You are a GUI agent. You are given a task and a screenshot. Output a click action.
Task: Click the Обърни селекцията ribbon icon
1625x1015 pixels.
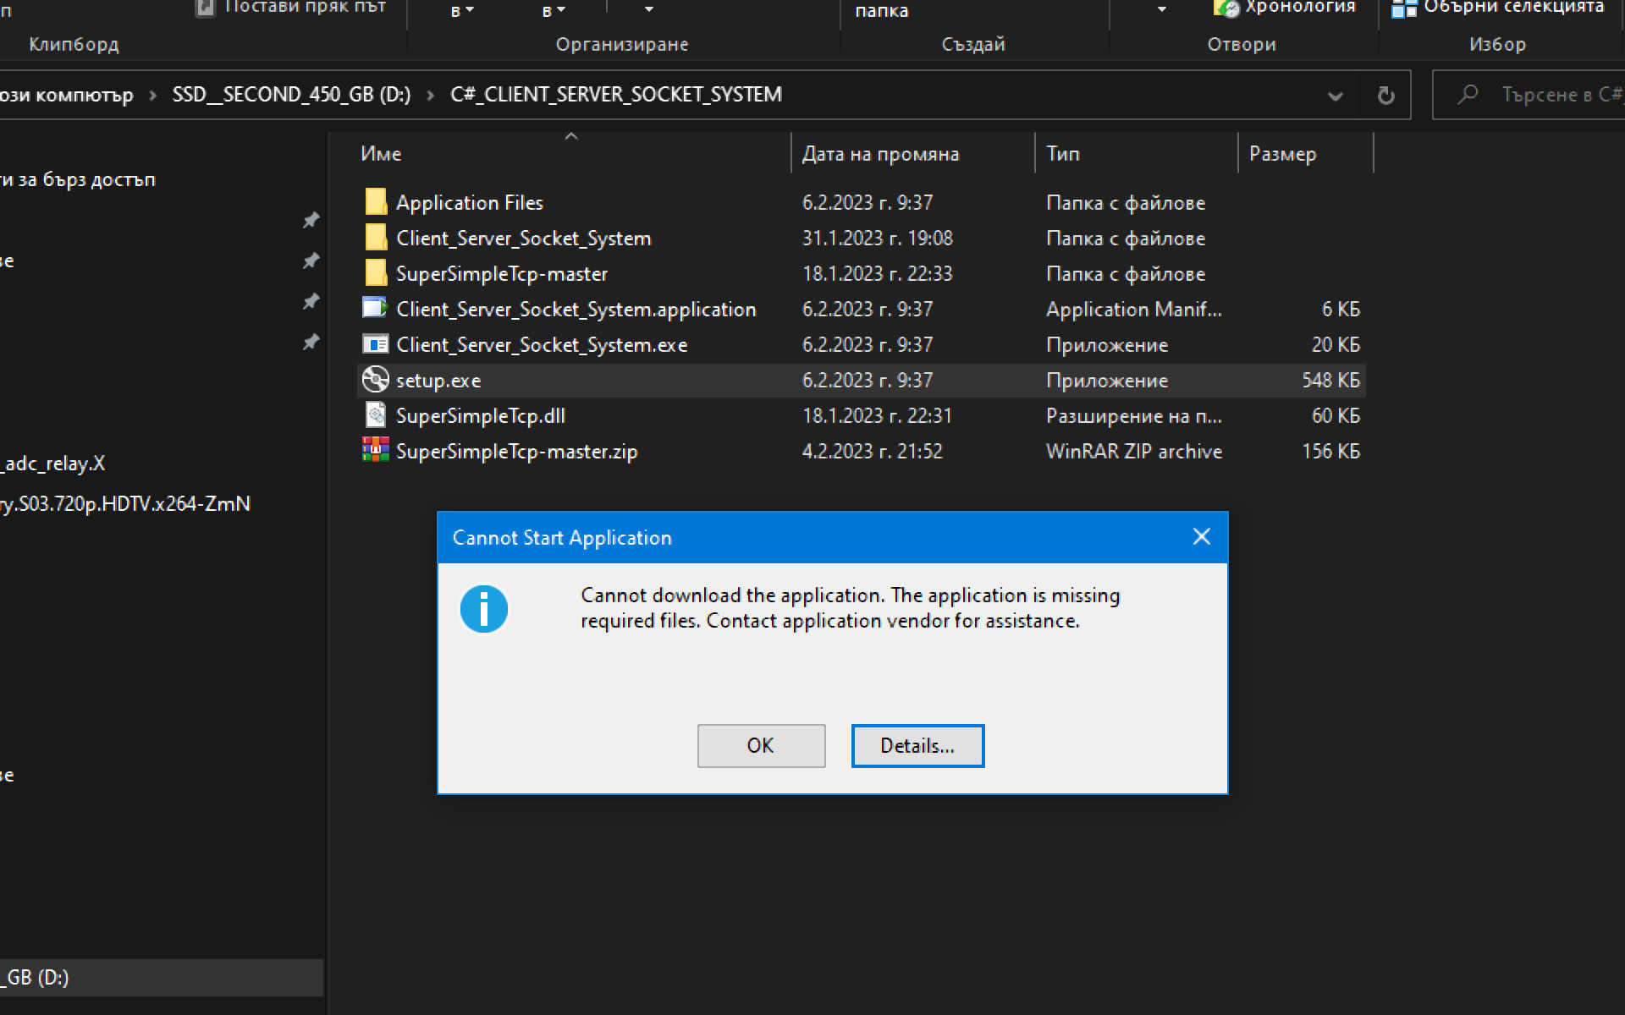click(1406, 8)
